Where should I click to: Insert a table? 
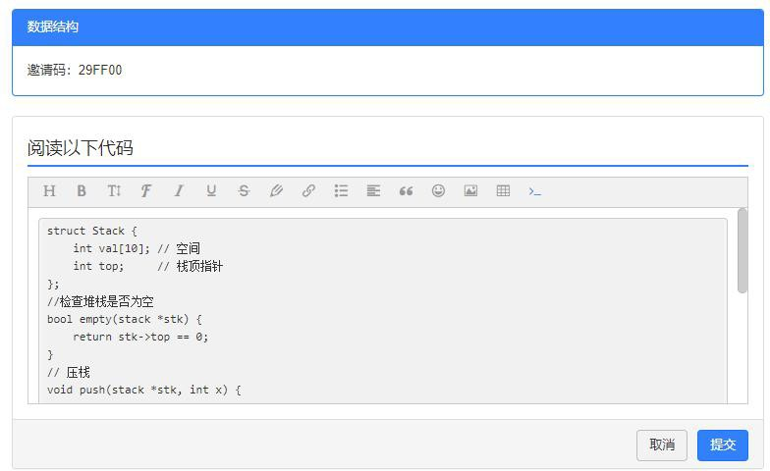[503, 191]
